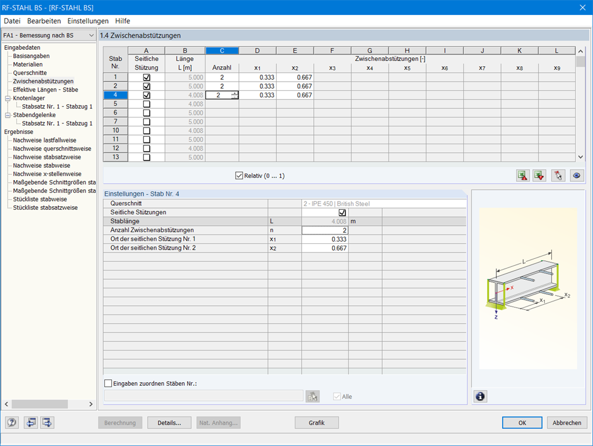Click the Grafik button
Image resolution: width=593 pixels, height=446 pixels.
(x=317, y=423)
